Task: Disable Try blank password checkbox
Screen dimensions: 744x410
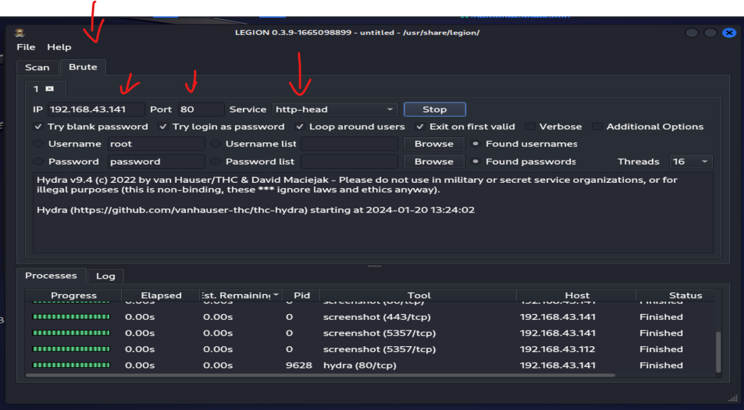Action: pos(39,127)
